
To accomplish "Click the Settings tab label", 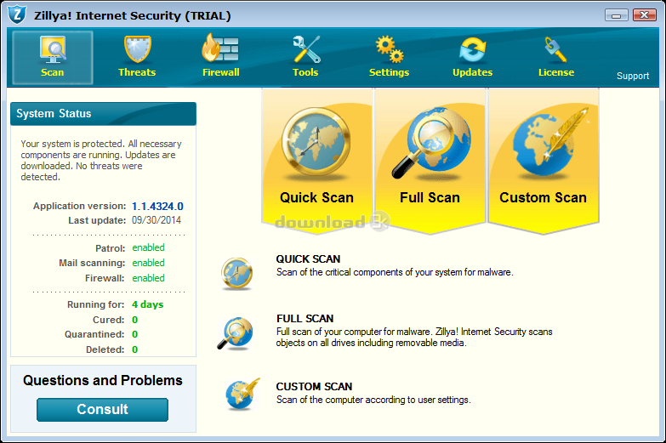I will click(389, 72).
